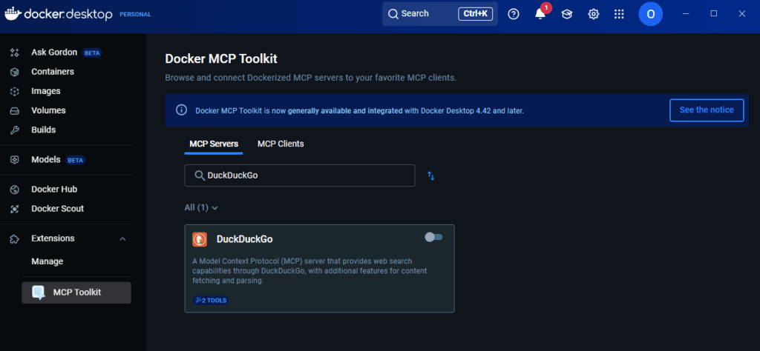Collapse the Extensions section chevron
Viewport: 760px width, 351px height.
[x=123, y=238]
